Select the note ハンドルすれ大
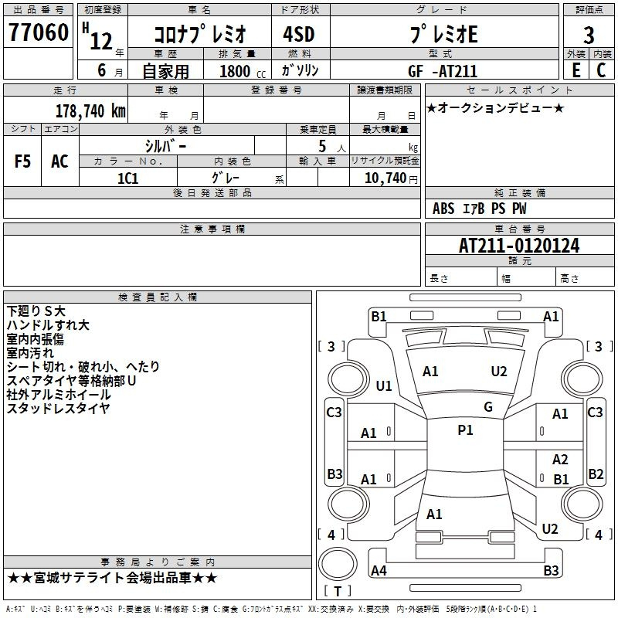 point(48,324)
